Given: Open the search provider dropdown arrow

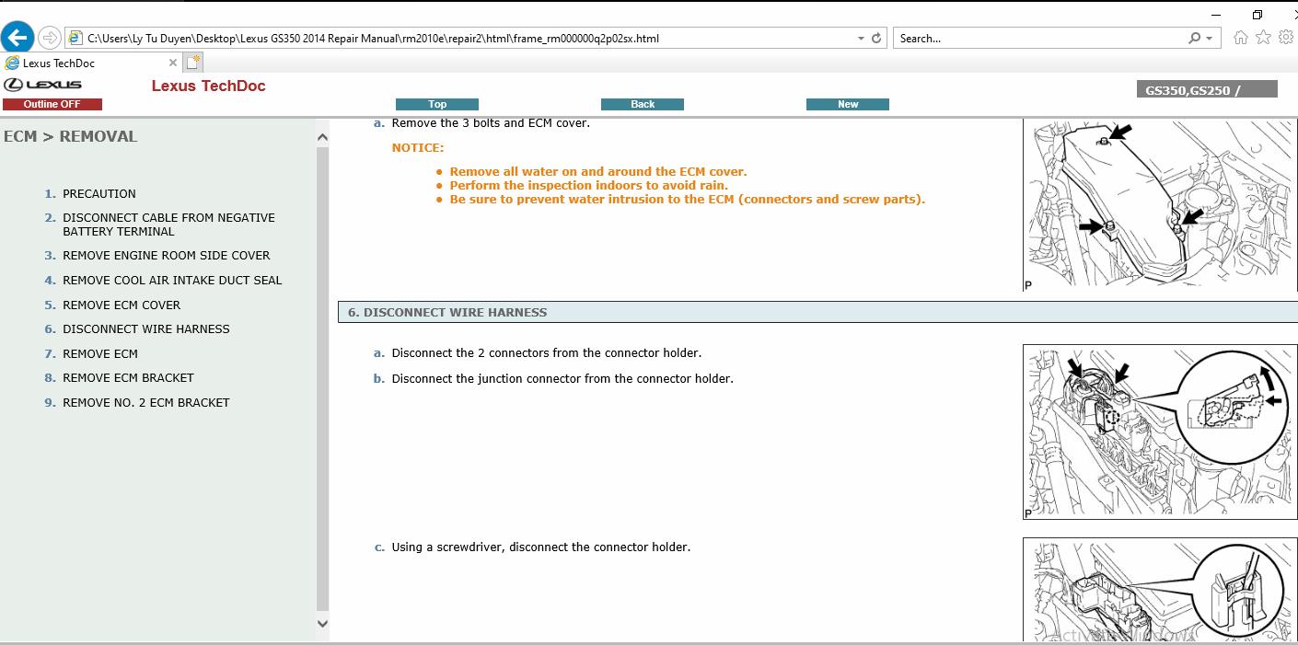Looking at the screenshot, I should pyautogui.click(x=1210, y=39).
